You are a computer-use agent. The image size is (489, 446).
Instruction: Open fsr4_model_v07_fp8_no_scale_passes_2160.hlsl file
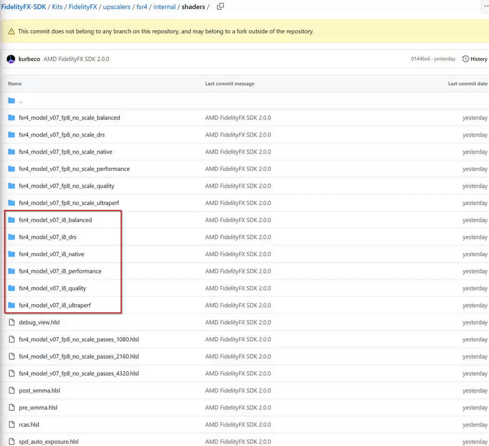click(x=79, y=357)
